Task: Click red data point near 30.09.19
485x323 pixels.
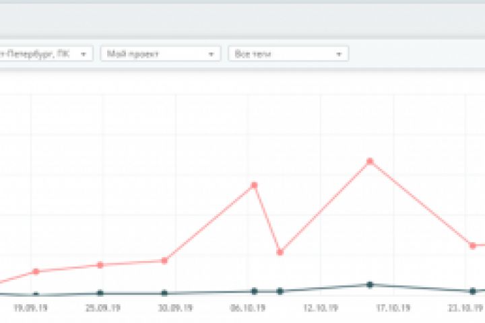Action: (x=164, y=260)
